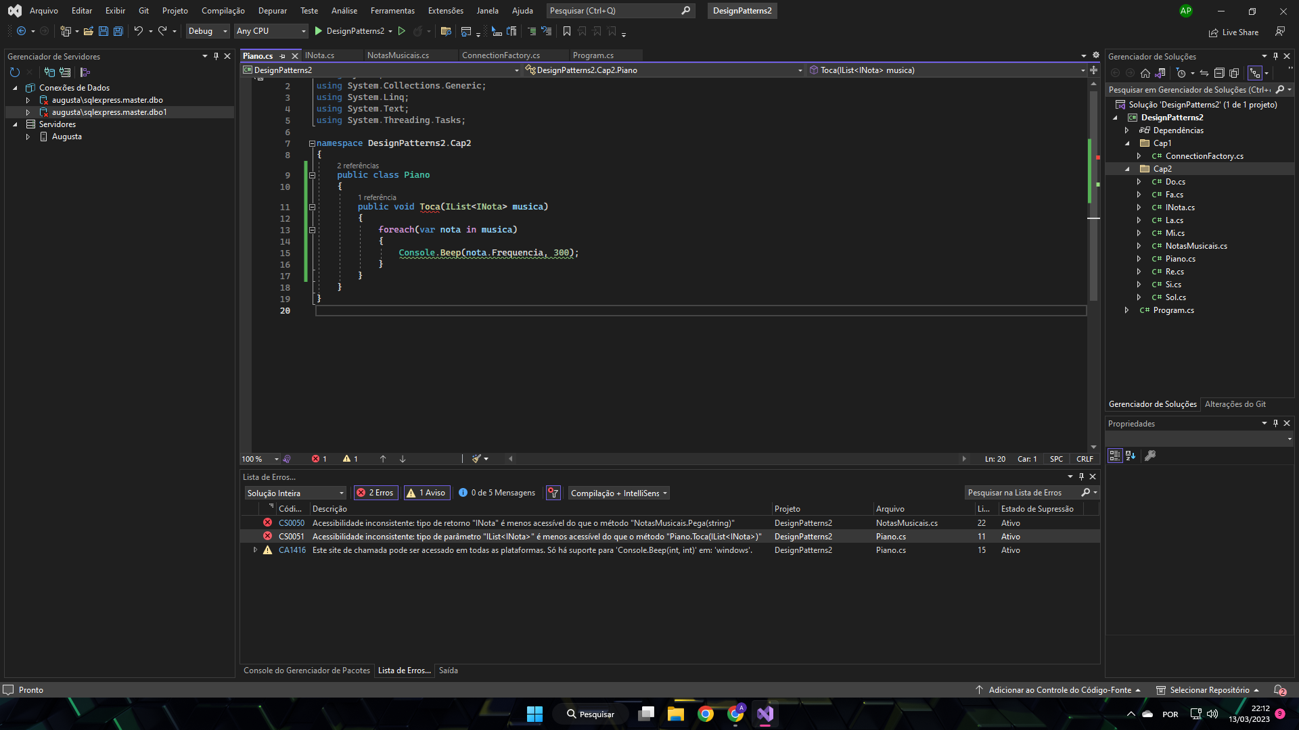The height and width of the screenshot is (730, 1299).
Task: Click the bookmark icon in the main toolbar
Action: tap(567, 31)
